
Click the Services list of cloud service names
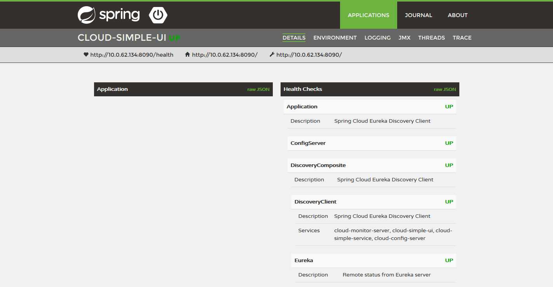[393, 235]
